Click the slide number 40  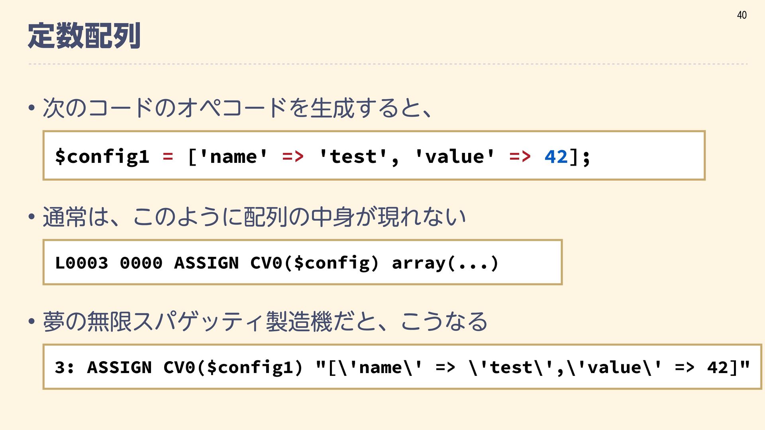coord(741,15)
